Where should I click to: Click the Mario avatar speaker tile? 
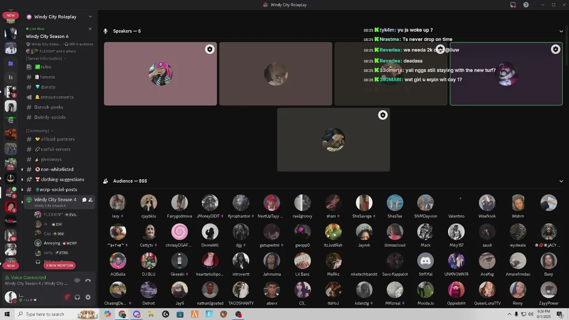pyautogui.click(x=506, y=74)
